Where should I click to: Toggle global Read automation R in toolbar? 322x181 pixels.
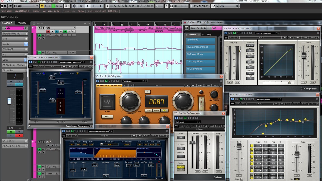coord(54,6)
